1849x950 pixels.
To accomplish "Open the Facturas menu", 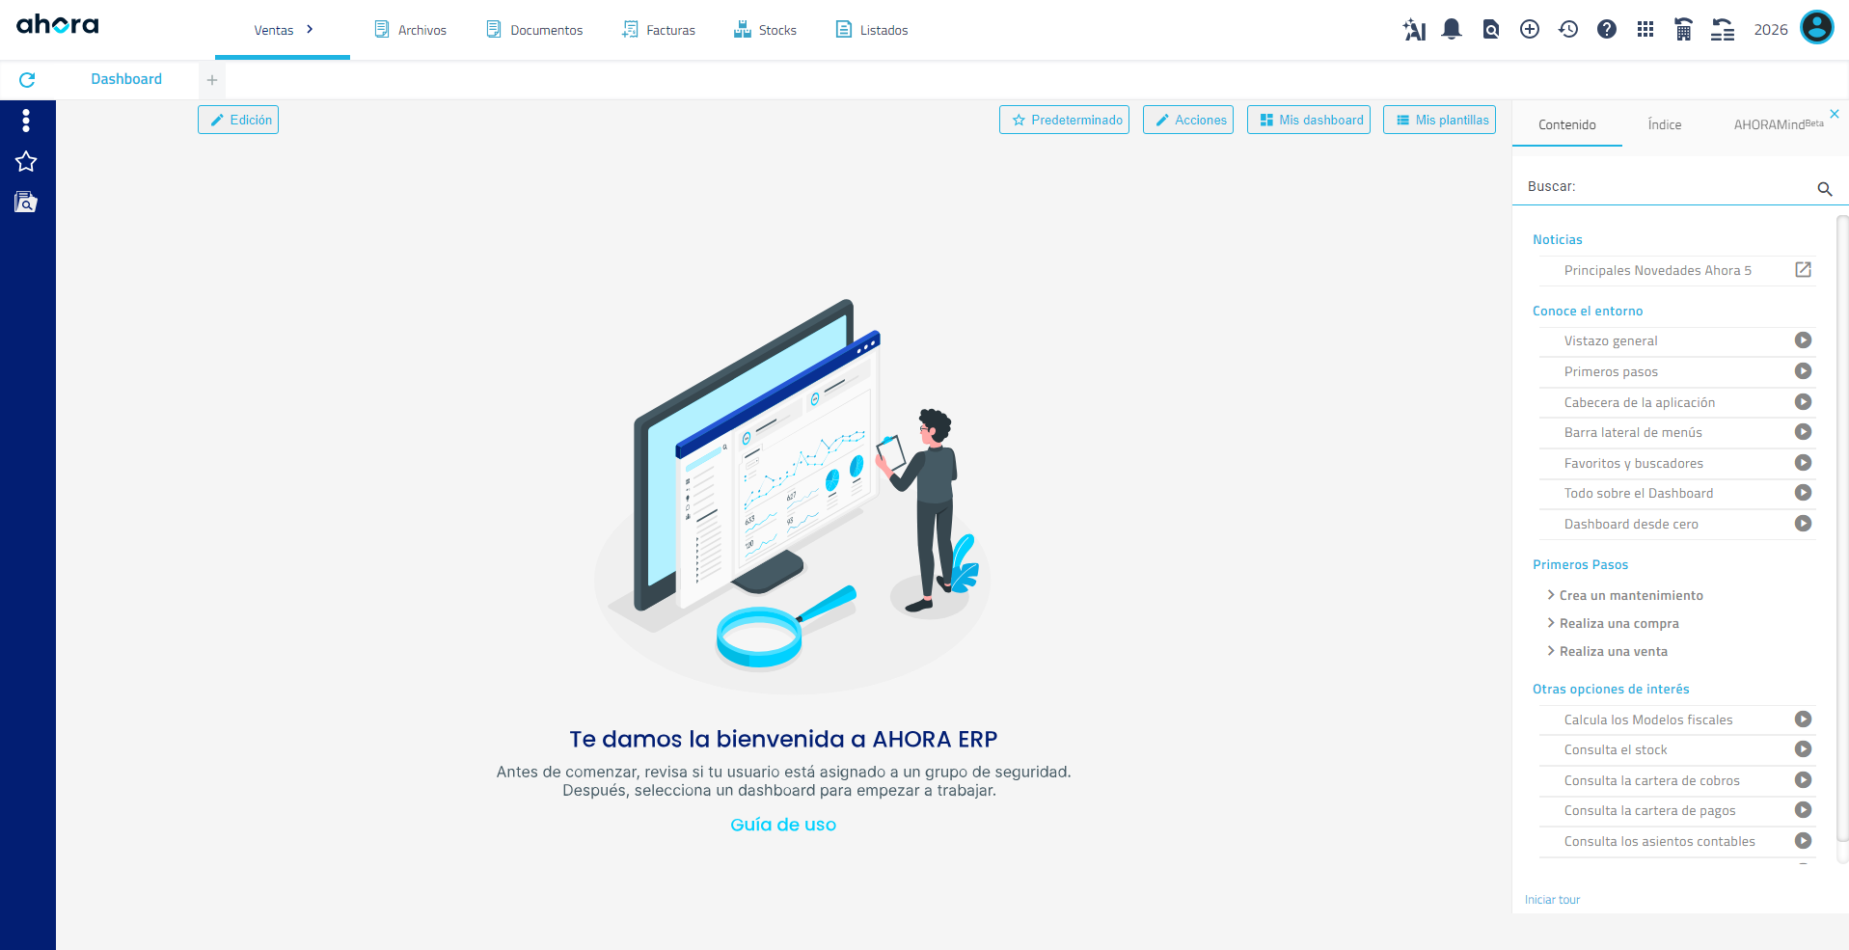I will (x=659, y=30).
